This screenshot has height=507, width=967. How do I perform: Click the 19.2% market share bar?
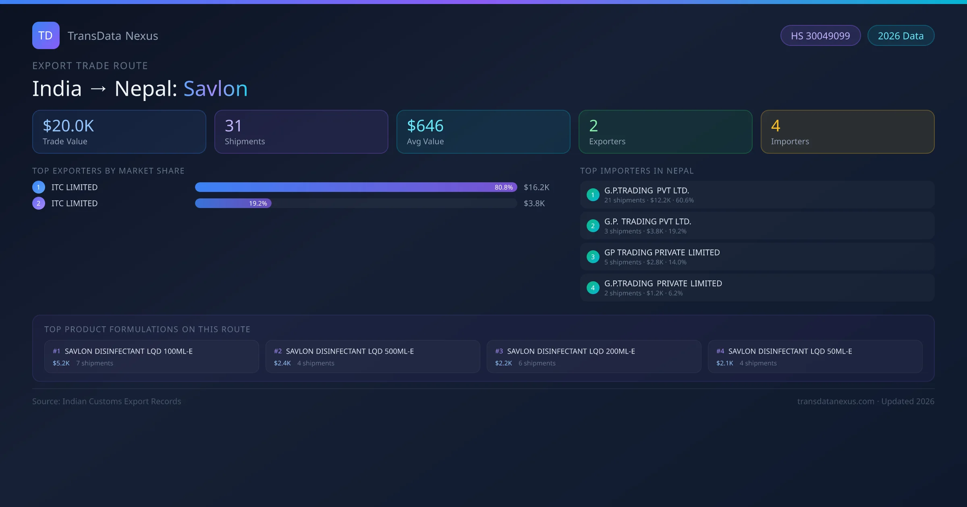pos(233,203)
